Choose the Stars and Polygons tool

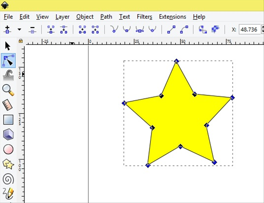tap(8, 164)
